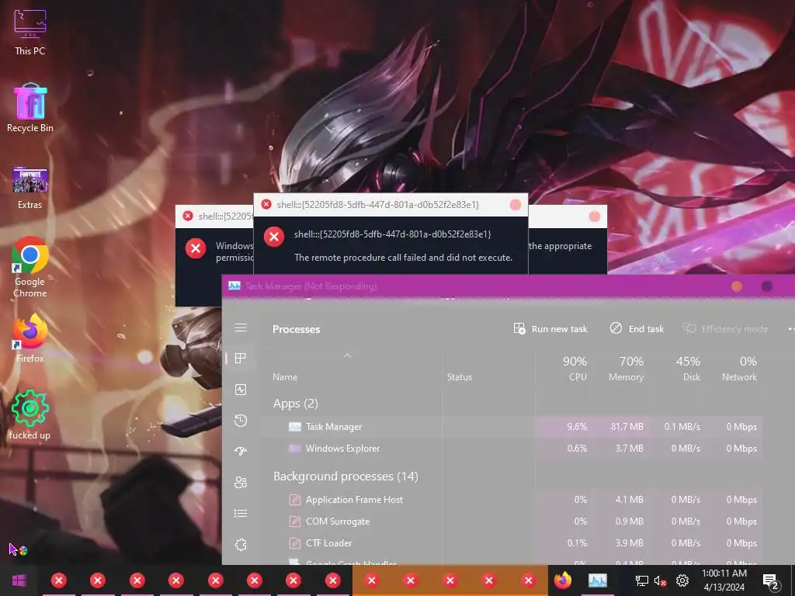Screen dimensions: 795x596
Task: Sort processes by the Name column
Action: 285,377
